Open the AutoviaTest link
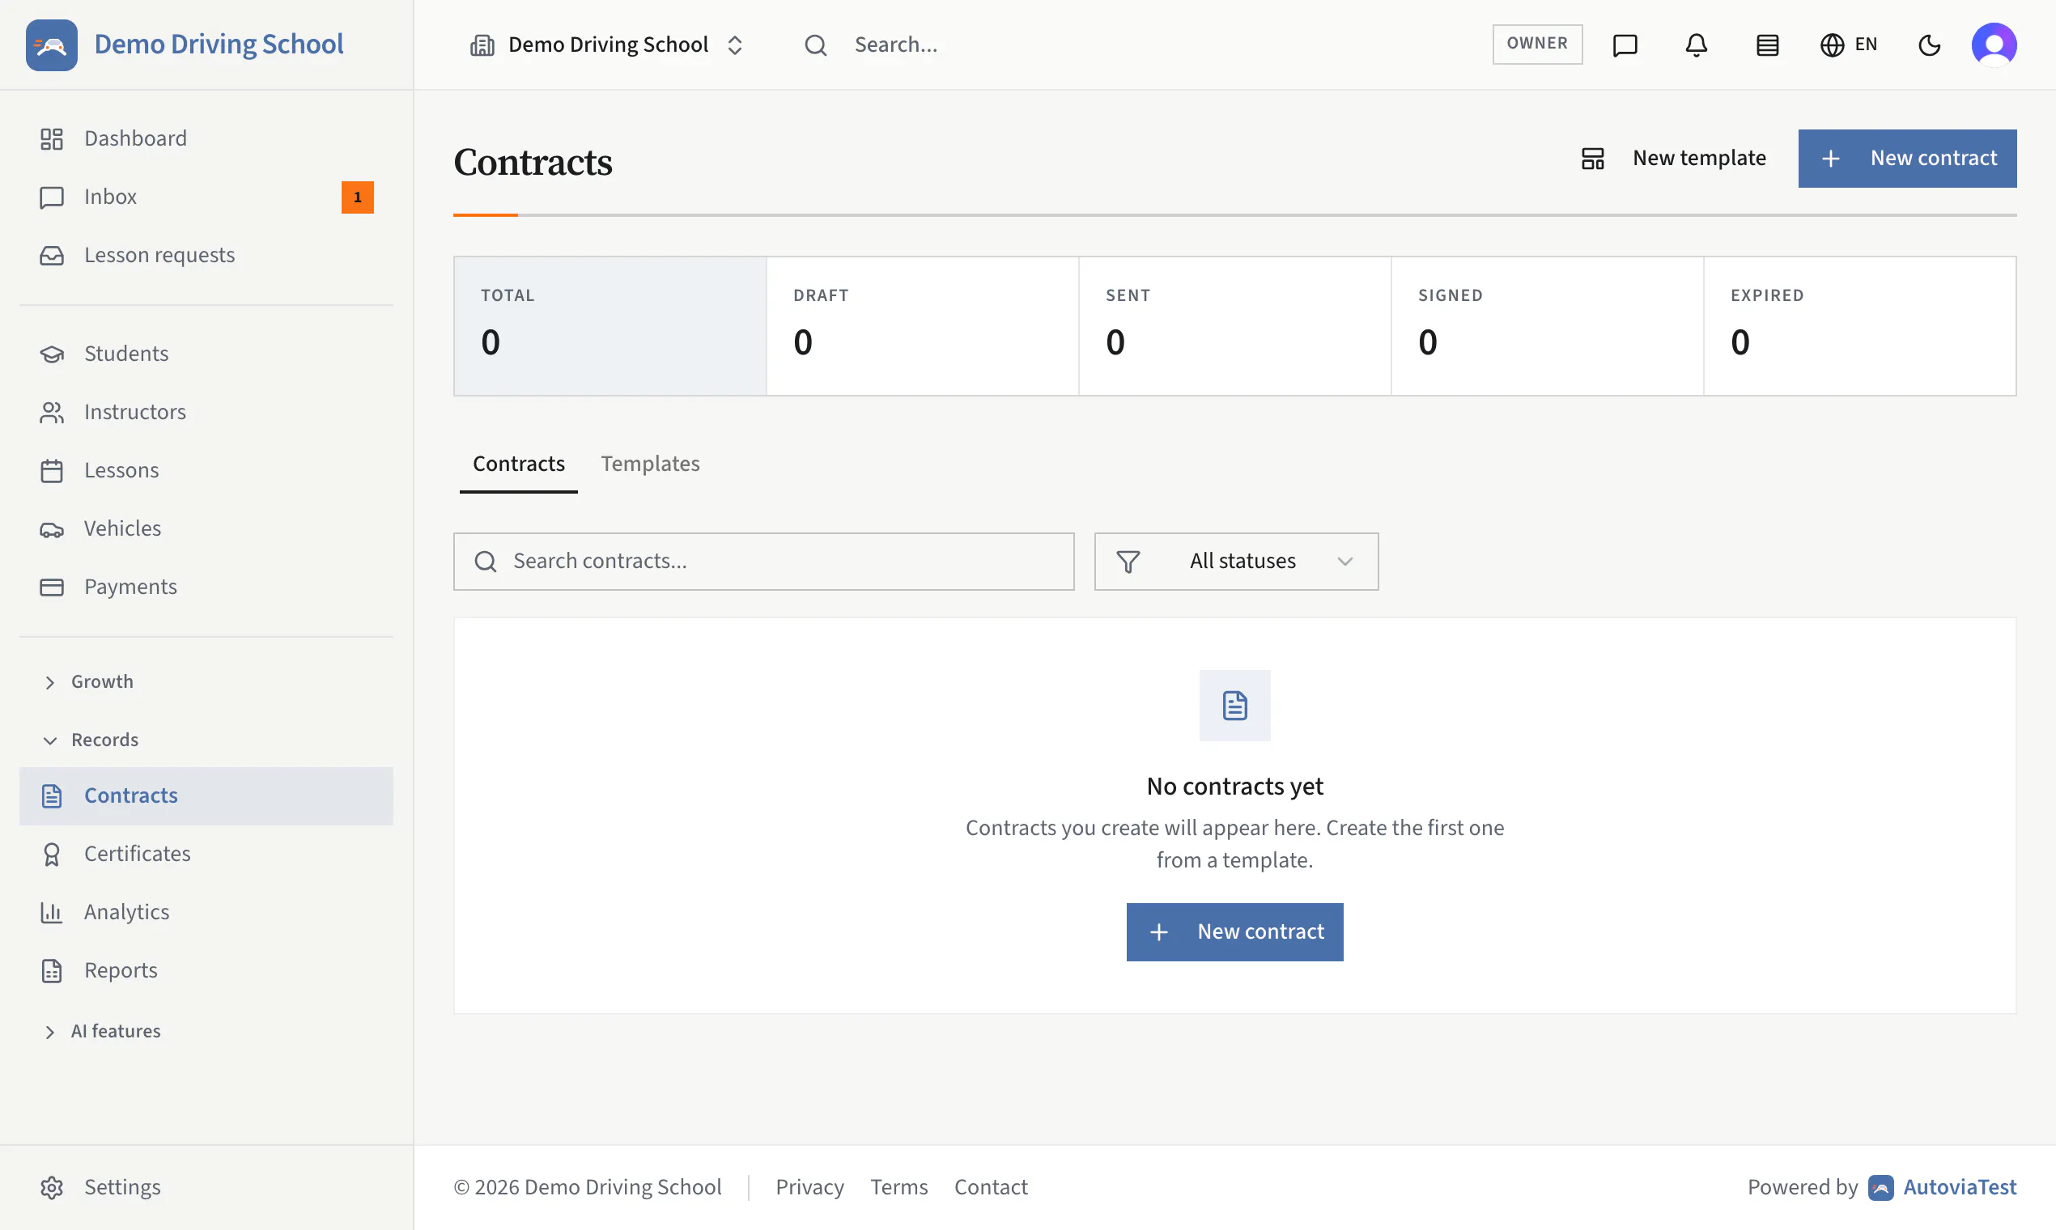 click(1943, 1188)
